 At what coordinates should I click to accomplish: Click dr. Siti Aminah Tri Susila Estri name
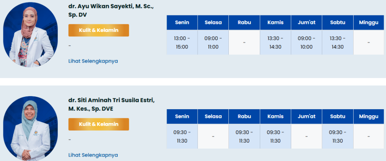[112, 104]
